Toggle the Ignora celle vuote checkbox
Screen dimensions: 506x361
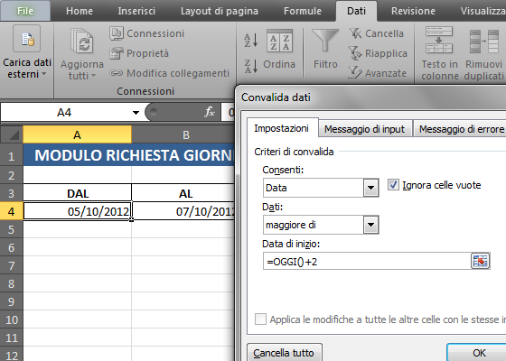point(393,185)
